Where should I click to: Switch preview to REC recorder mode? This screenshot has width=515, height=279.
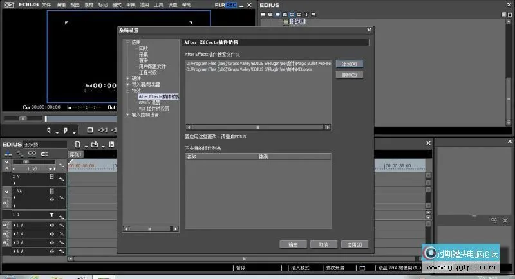point(231,5)
